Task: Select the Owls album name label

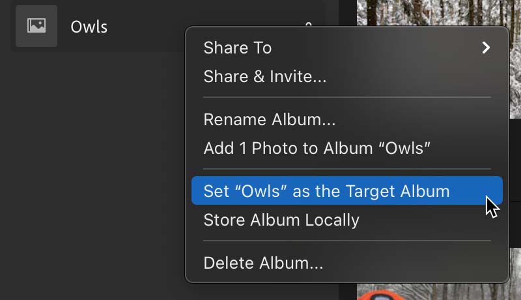Action: tap(89, 27)
